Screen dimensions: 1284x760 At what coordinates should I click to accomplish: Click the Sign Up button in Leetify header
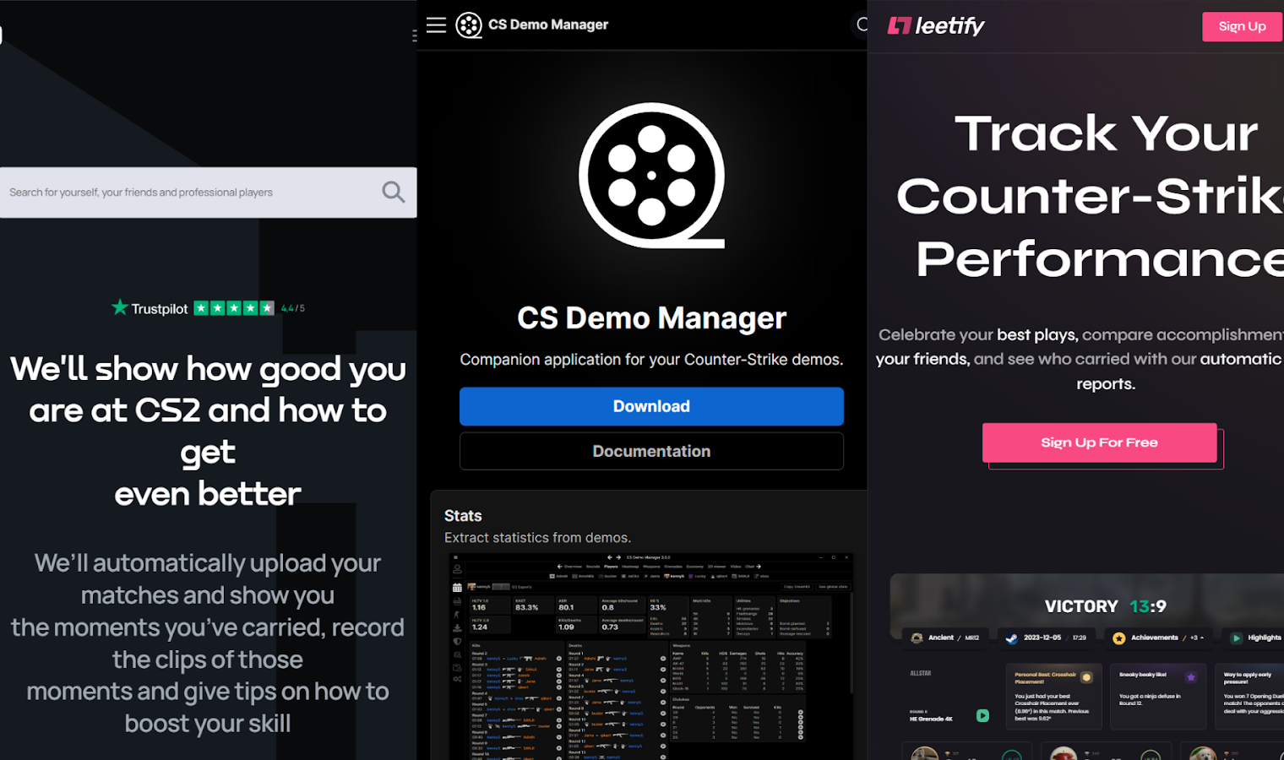pos(1242,26)
